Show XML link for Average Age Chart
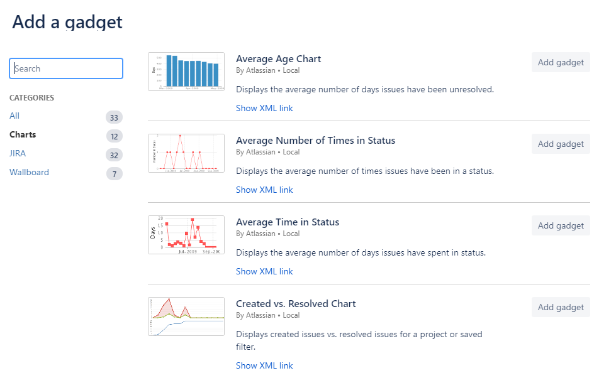Image resolution: width=599 pixels, height=378 pixels. [x=264, y=108]
